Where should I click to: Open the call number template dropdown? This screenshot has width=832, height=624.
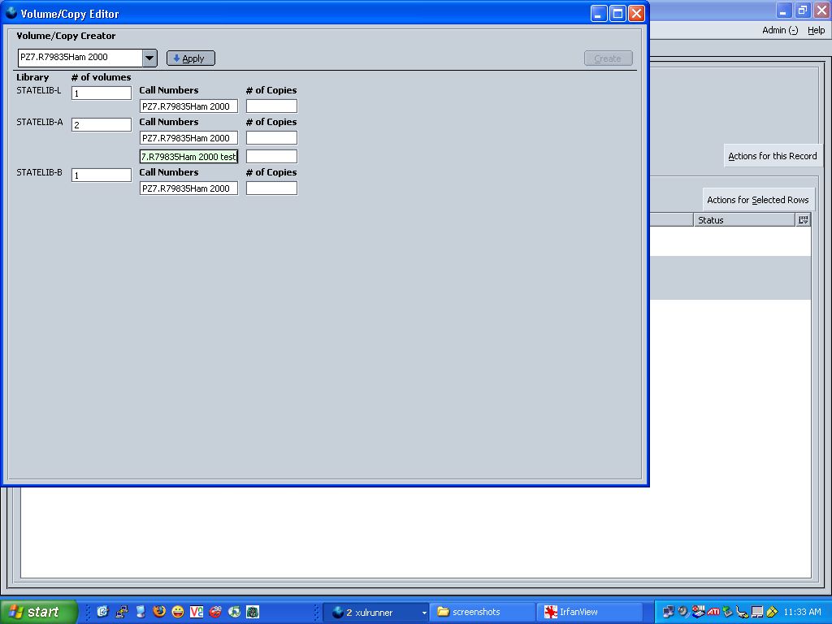[x=149, y=58]
